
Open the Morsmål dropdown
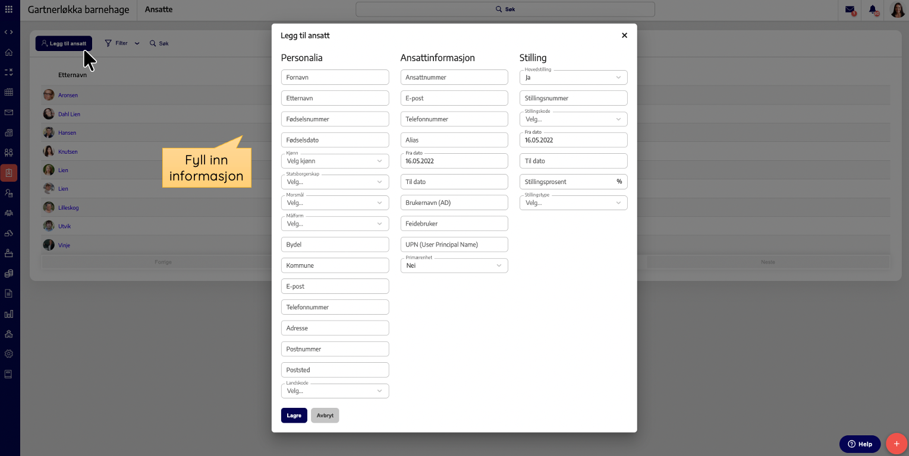(x=335, y=202)
